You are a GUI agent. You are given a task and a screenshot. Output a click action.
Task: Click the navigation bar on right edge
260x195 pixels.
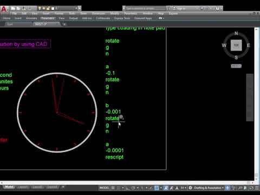point(250,97)
